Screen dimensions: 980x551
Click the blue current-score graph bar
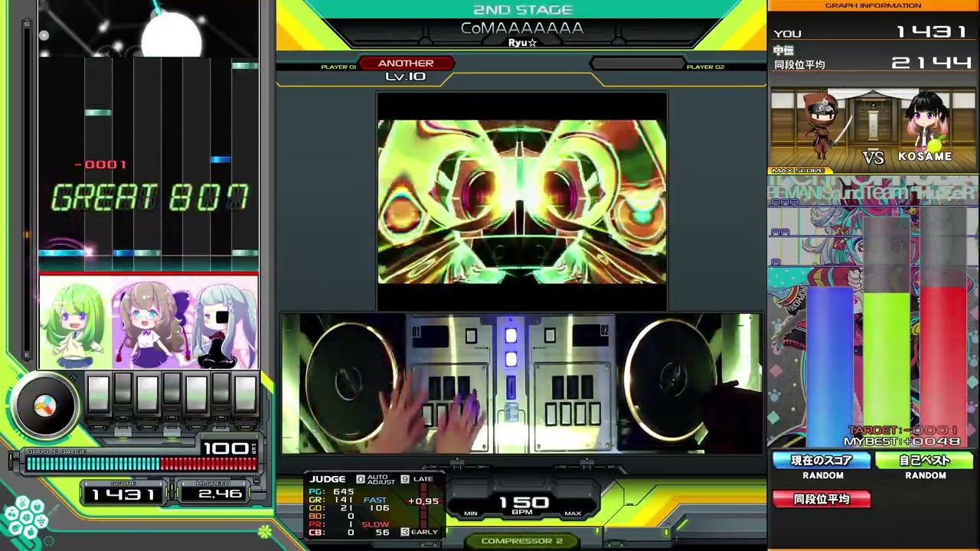click(x=829, y=367)
